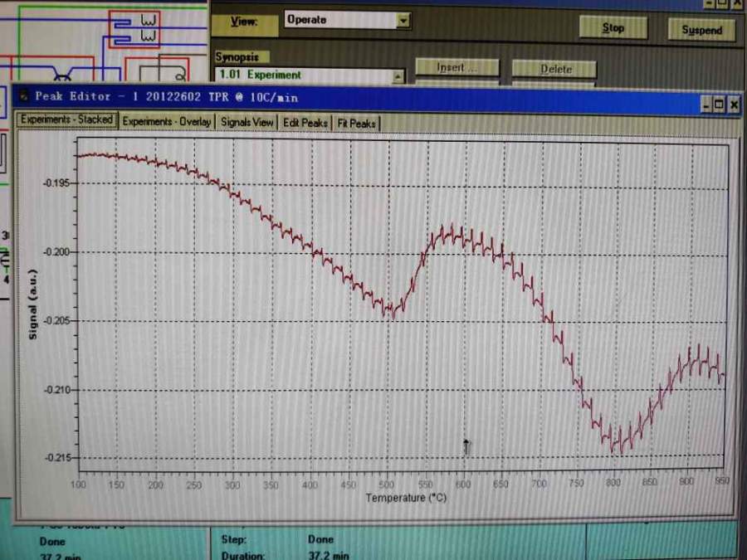Click the Delete button

[x=555, y=69]
